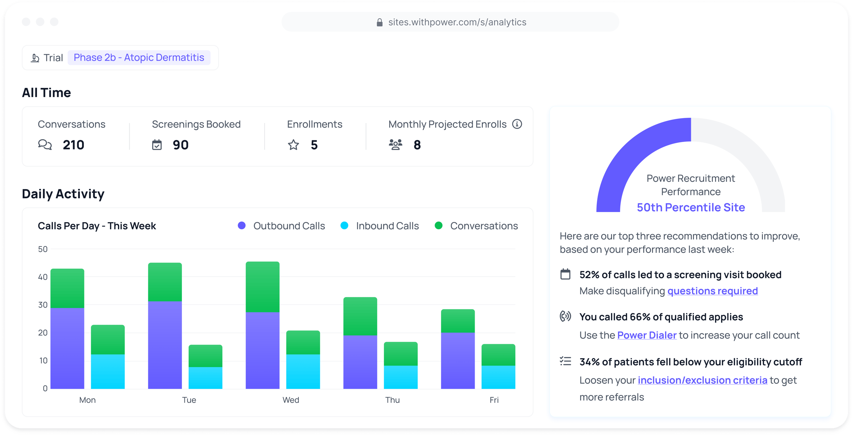
Task: Click the checklist icon beside the eligibility cutoff tip
Action: (x=565, y=361)
